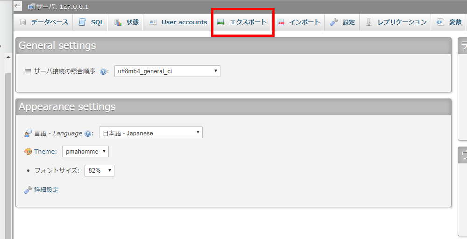
Task: Click the データベース tab icon
Action: click(23, 22)
